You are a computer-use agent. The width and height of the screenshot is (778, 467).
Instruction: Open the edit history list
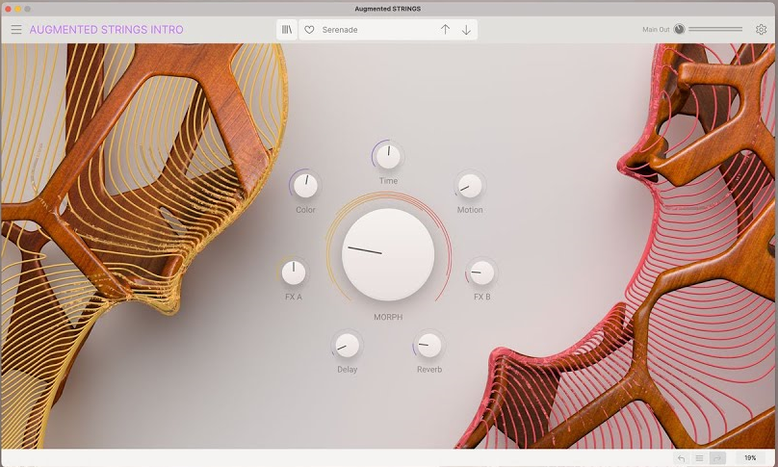point(699,458)
